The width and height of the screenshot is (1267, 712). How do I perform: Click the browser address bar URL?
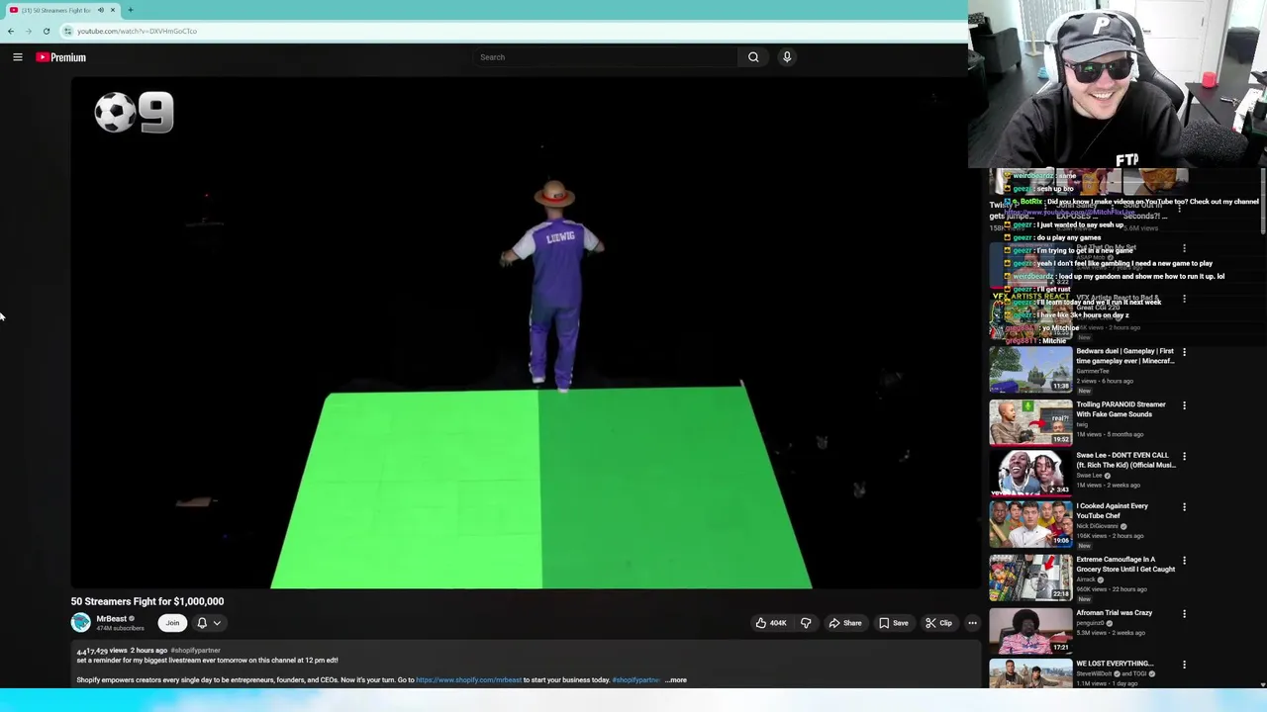[x=137, y=31]
